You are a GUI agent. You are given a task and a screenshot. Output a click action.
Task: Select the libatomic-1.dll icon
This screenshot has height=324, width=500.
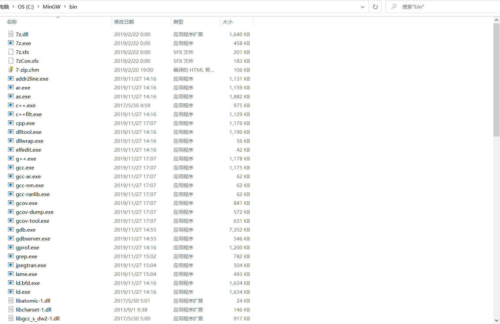[x=11, y=300]
